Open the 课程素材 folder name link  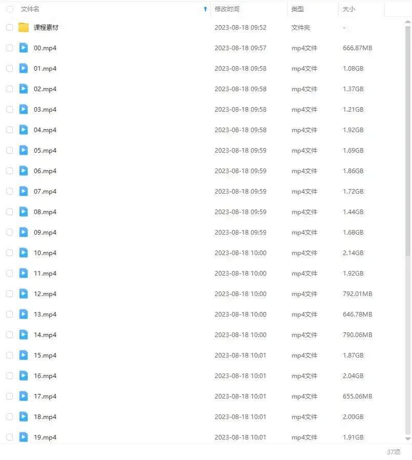pos(46,28)
